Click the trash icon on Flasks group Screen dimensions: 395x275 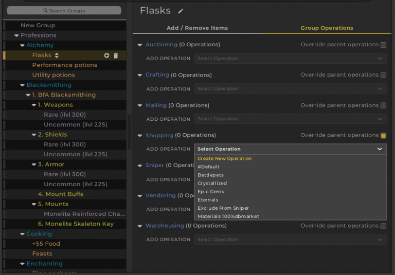pyautogui.click(x=116, y=56)
